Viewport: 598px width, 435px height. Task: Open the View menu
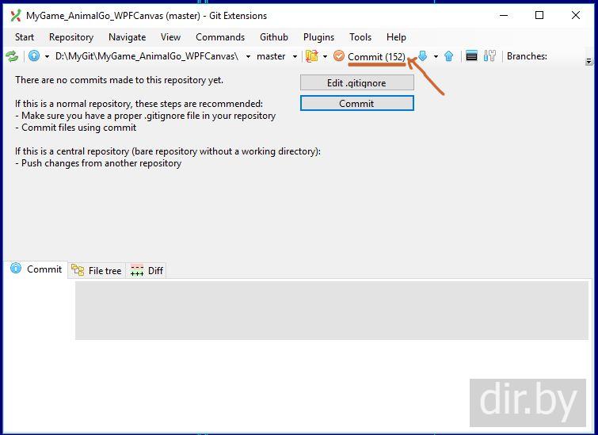pyautogui.click(x=170, y=37)
